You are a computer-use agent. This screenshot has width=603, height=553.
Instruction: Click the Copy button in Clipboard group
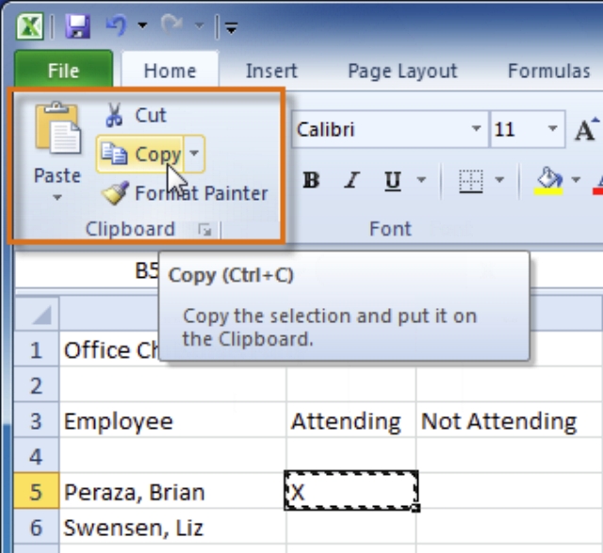[141, 154]
